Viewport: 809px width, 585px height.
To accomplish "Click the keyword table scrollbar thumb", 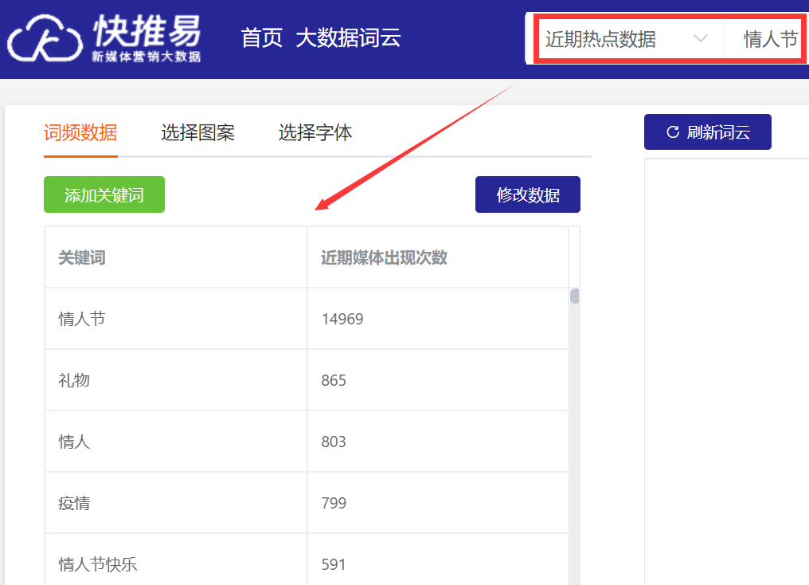I will tap(574, 296).
